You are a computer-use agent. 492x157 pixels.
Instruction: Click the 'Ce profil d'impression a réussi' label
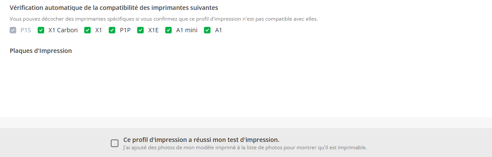pyautogui.click(x=202, y=140)
